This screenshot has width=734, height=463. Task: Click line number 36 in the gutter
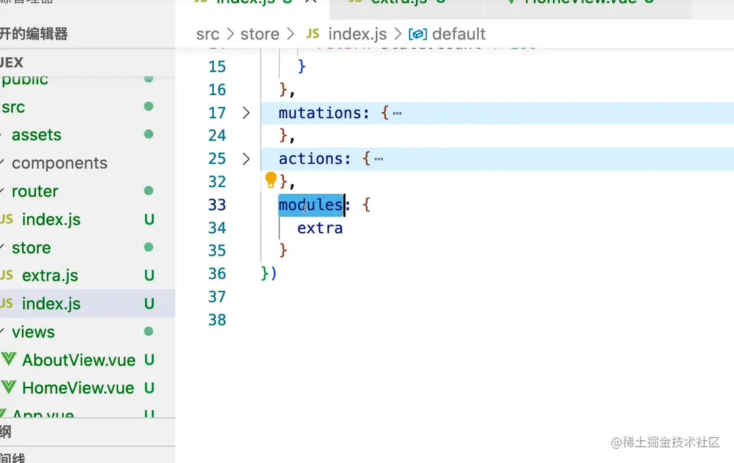(217, 274)
